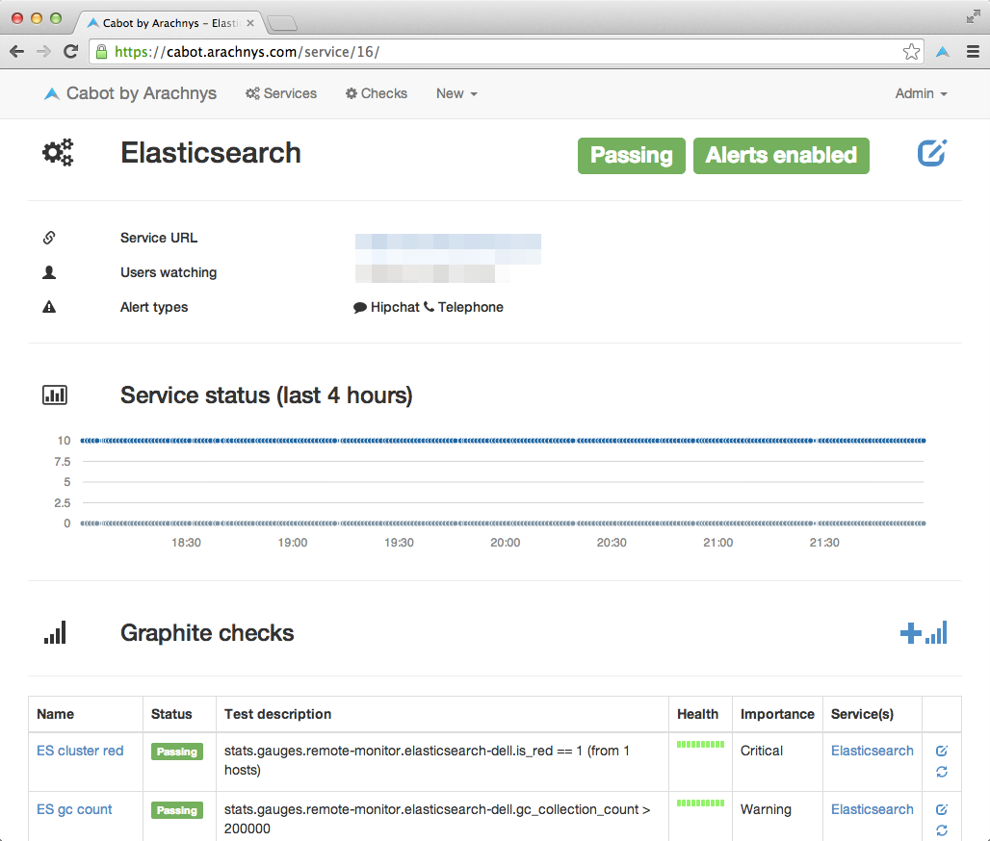Open Checks in the navbar

tap(377, 93)
